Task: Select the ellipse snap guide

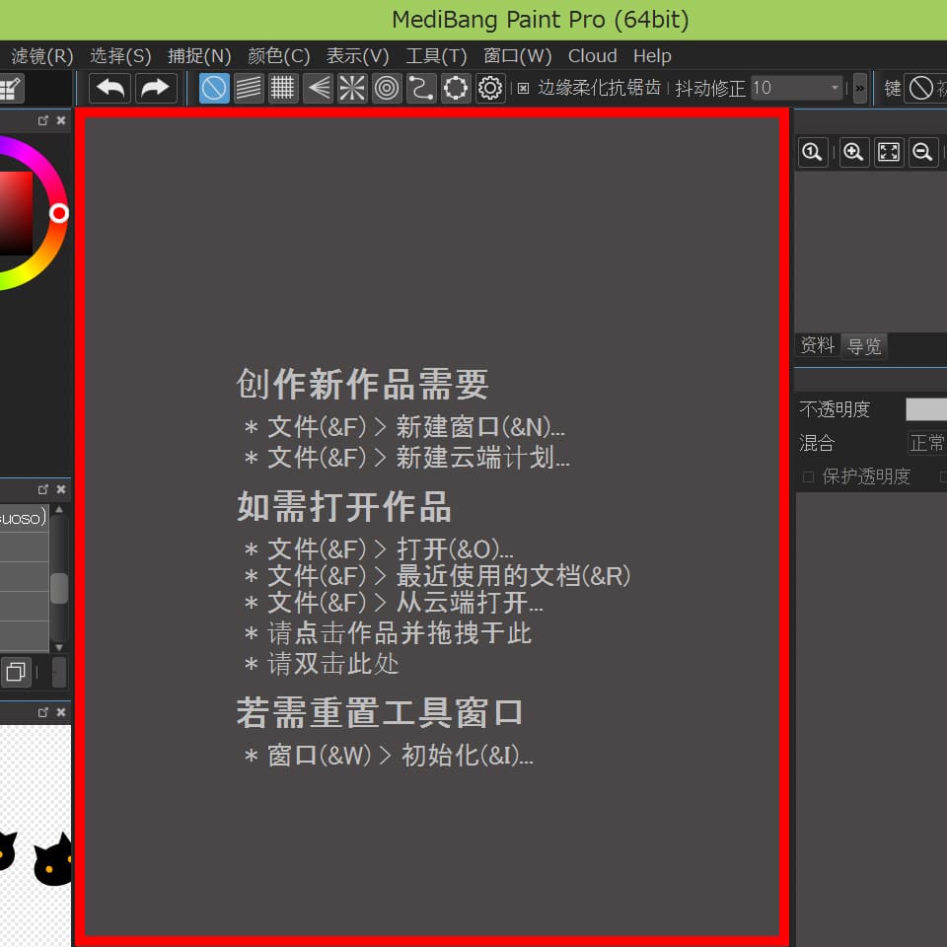Action: (456, 88)
